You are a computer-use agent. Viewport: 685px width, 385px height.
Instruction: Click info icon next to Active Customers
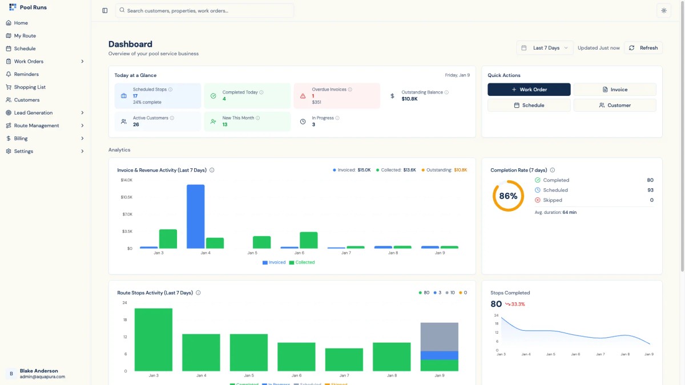[172, 118]
